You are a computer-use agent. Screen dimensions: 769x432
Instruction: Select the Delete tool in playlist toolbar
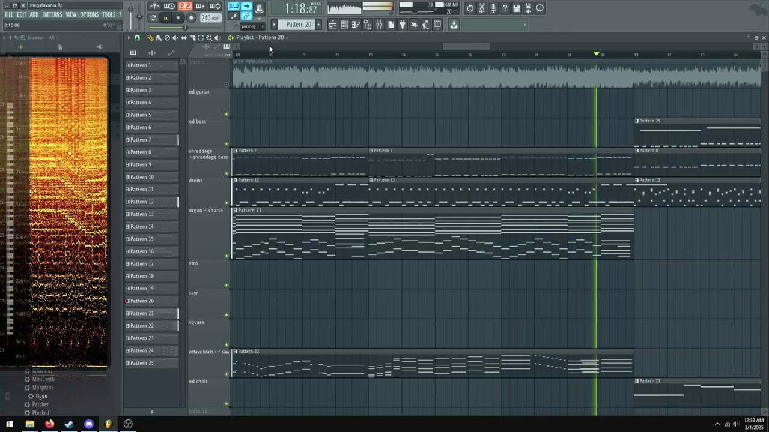[167, 37]
